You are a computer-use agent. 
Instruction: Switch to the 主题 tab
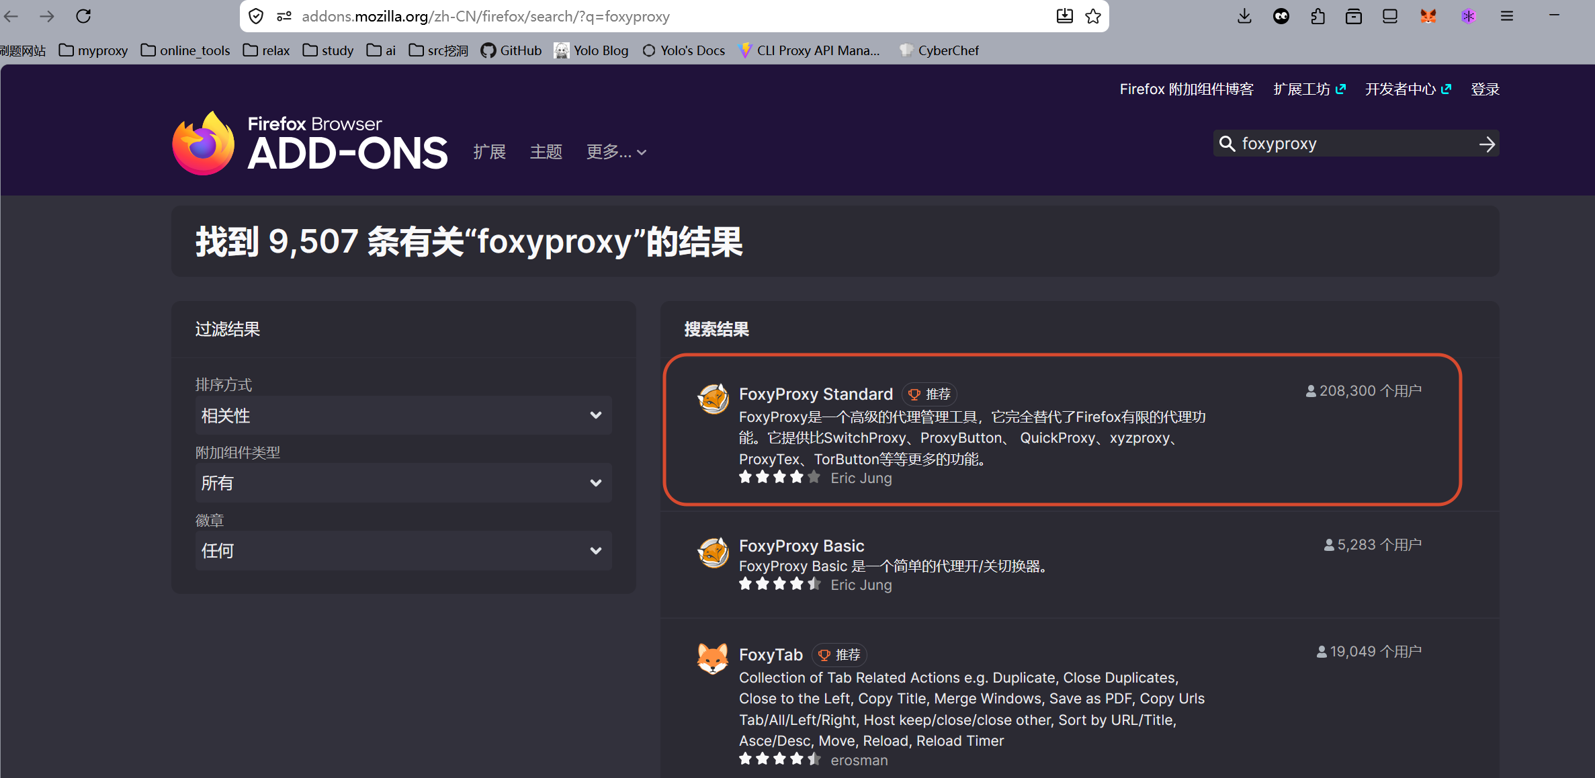click(x=546, y=153)
